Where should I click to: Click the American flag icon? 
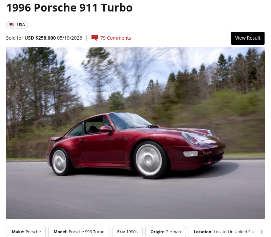click(12, 25)
